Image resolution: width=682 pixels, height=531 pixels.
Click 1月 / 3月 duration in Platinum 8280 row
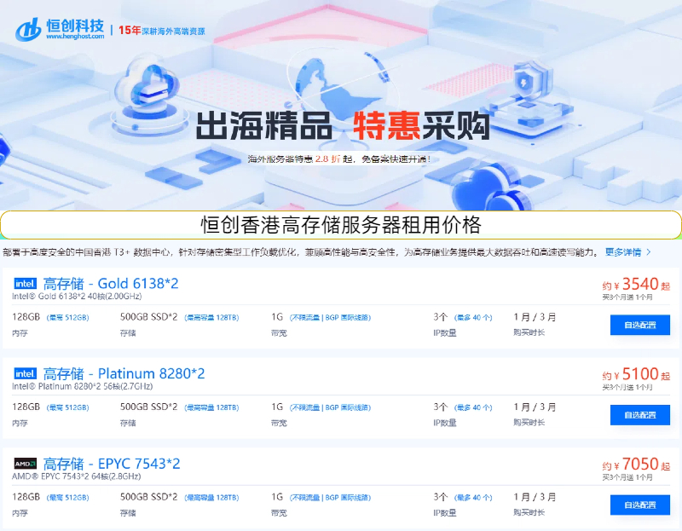click(x=535, y=407)
